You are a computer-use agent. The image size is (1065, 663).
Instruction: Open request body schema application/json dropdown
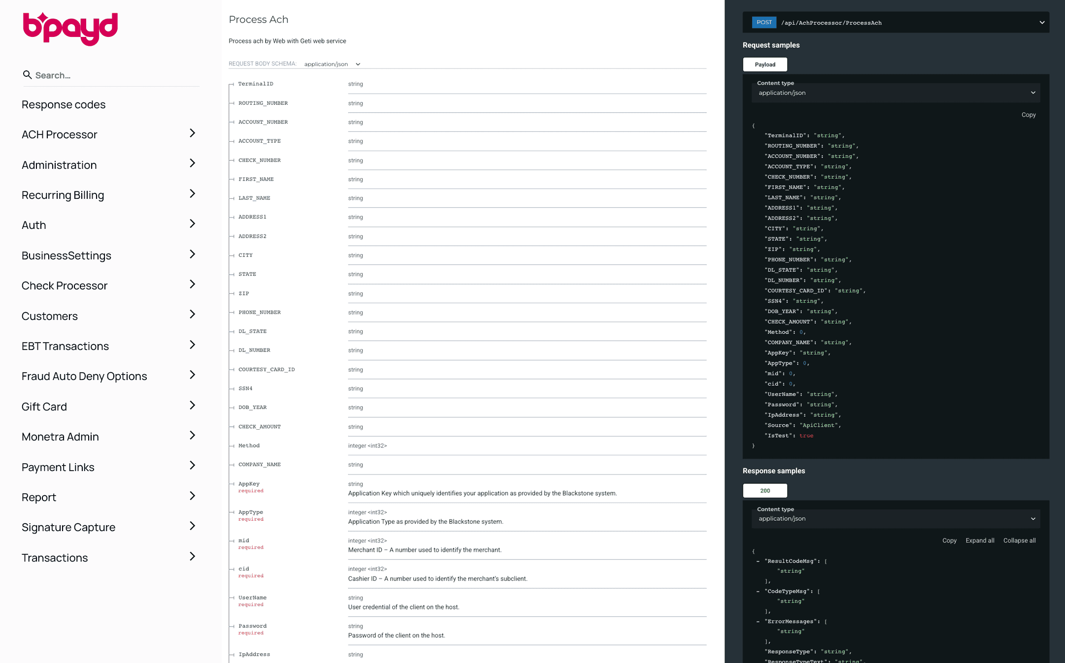coord(333,64)
